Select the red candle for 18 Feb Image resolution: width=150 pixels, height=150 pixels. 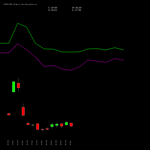(x=37, y=127)
